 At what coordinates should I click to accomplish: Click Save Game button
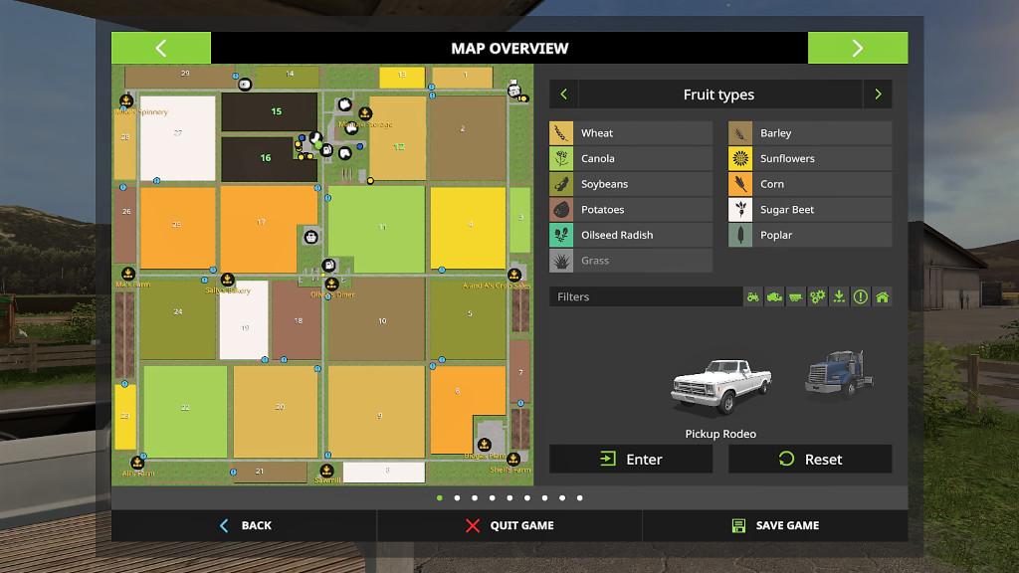pyautogui.click(x=775, y=525)
